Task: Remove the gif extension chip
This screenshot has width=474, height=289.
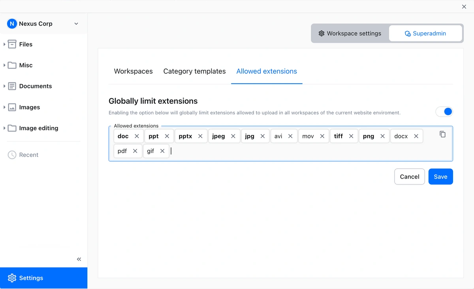Action: click(162, 151)
